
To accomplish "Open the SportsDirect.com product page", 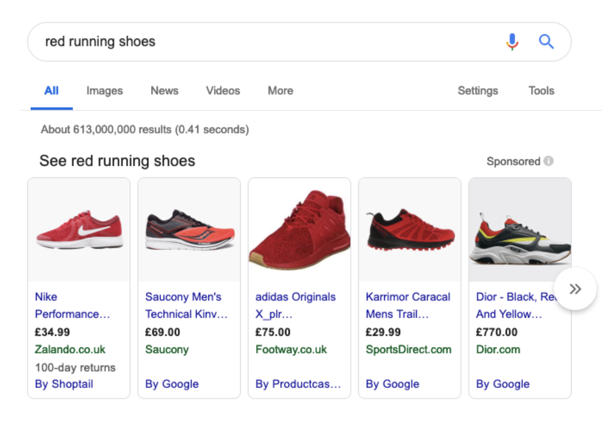I will pos(408,349).
